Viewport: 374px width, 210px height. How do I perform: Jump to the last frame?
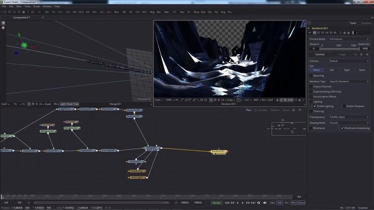click(x=253, y=202)
